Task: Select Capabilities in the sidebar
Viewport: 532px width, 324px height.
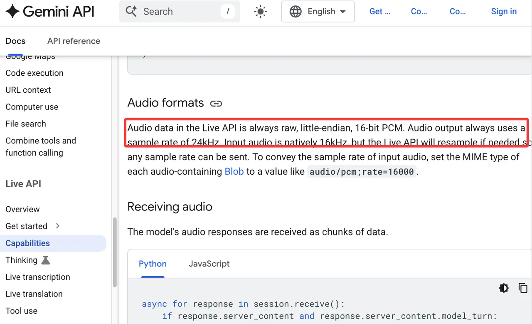Action: click(53, 243)
